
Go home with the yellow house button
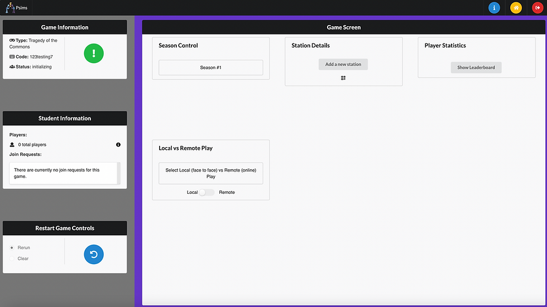tap(516, 8)
